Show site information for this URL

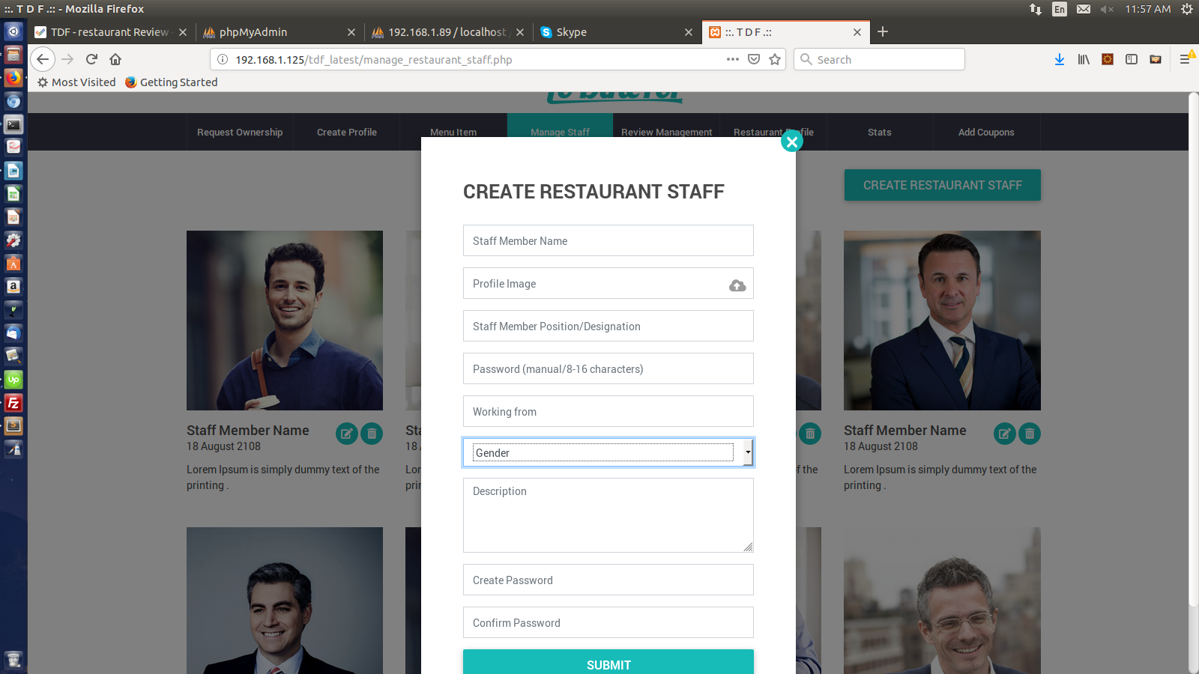tap(223, 59)
